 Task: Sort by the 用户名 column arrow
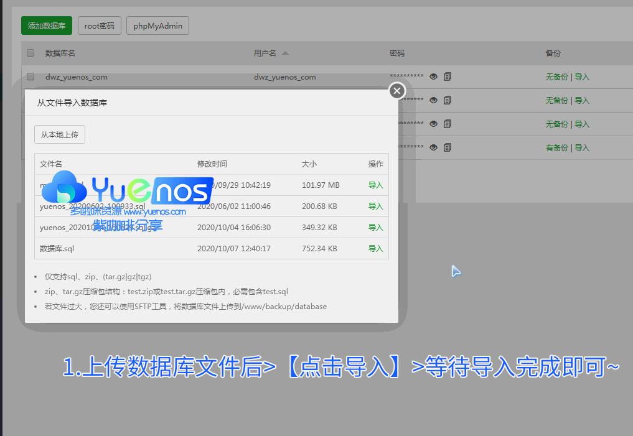pyautogui.click(x=285, y=53)
